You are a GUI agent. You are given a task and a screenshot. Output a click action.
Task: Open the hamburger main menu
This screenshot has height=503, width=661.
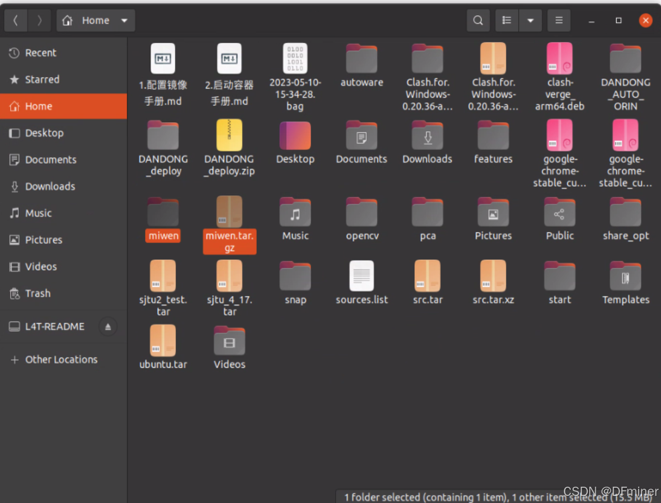click(559, 20)
